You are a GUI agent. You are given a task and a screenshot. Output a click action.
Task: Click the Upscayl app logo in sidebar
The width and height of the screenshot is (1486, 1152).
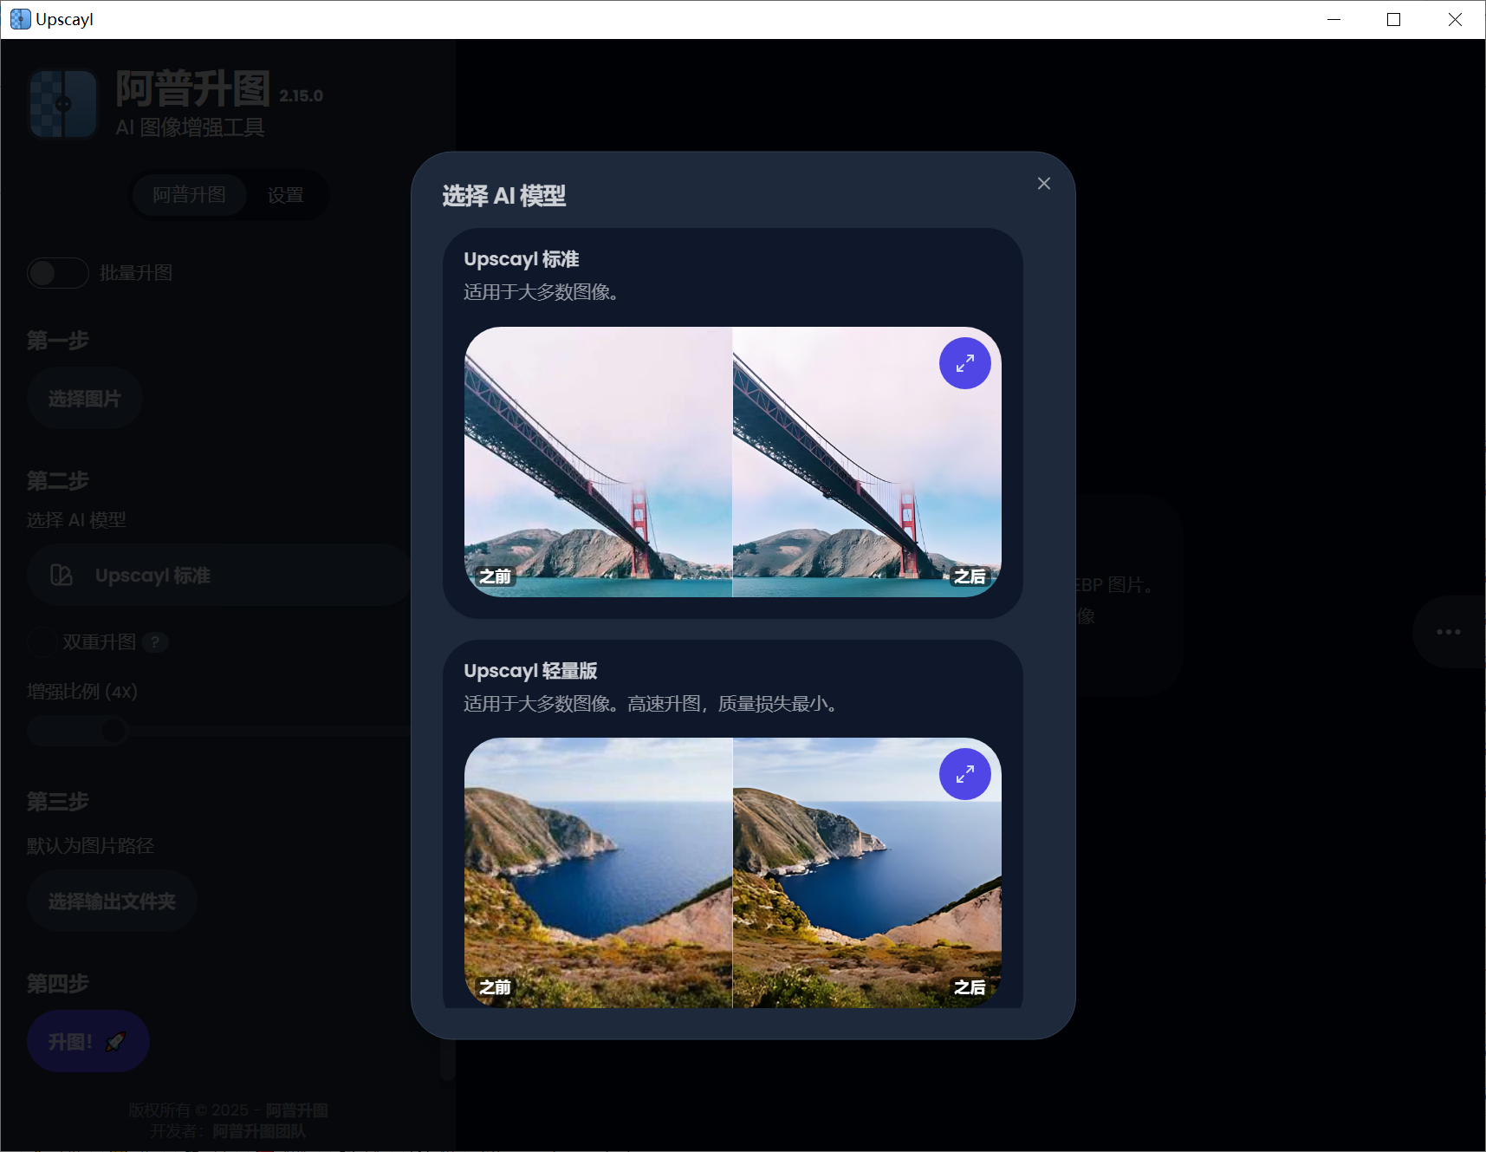coord(62,104)
